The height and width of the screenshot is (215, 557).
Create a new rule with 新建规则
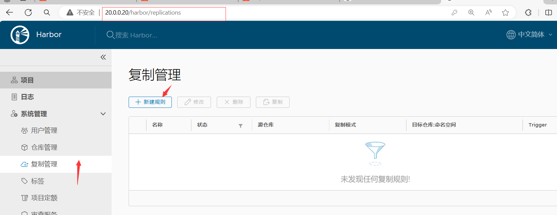[x=150, y=102]
